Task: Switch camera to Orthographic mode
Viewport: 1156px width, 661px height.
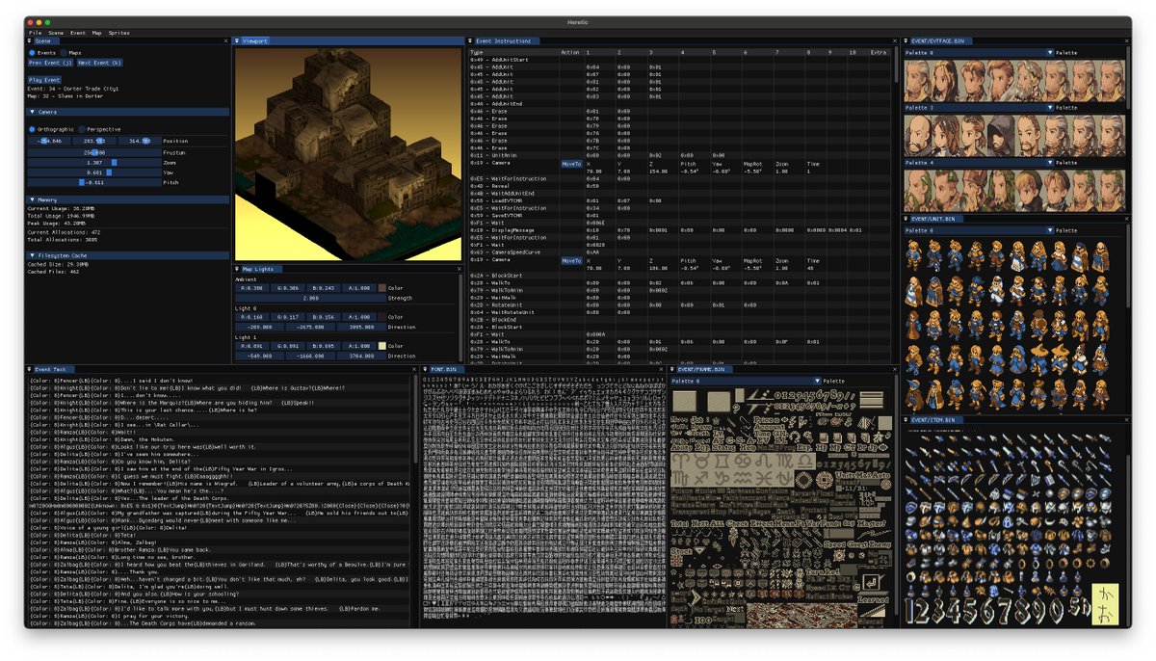Action: (32, 128)
